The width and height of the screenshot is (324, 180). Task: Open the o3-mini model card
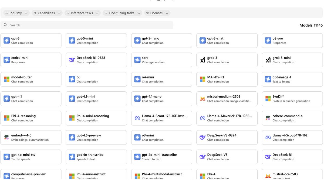(161, 137)
